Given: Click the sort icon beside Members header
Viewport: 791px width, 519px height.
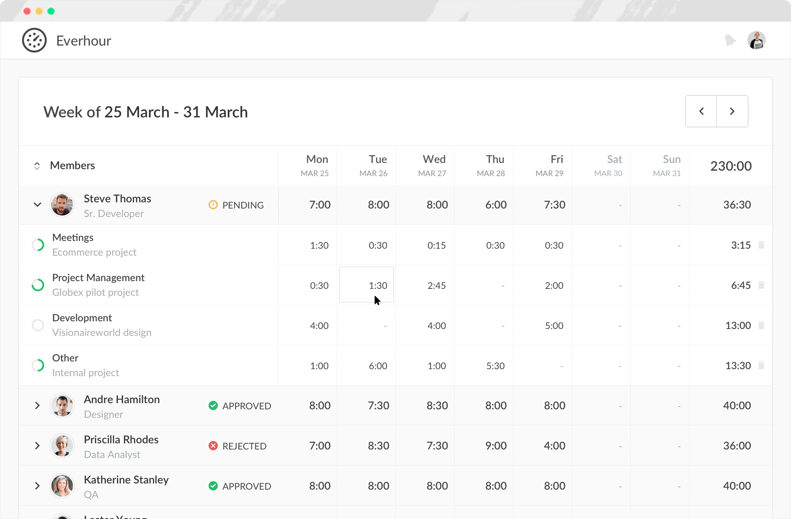Looking at the screenshot, I should pyautogui.click(x=37, y=166).
